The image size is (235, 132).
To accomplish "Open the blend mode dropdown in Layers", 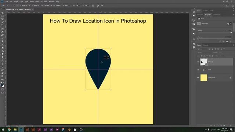I will pyautogui.click(x=204, y=52).
